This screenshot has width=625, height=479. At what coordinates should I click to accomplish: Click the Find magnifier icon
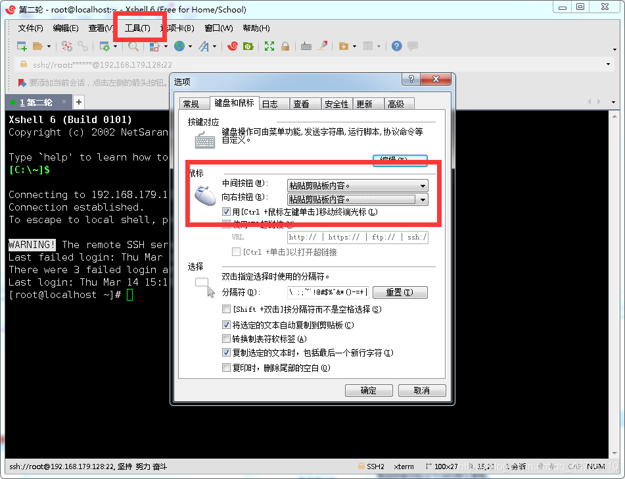[133, 46]
